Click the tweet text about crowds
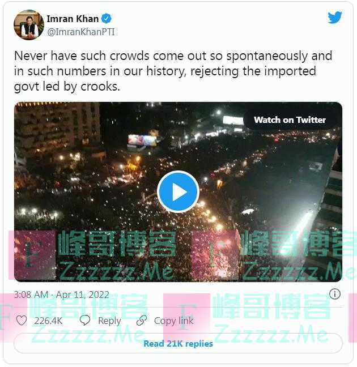This screenshot has height=367, width=357. pyautogui.click(x=173, y=71)
